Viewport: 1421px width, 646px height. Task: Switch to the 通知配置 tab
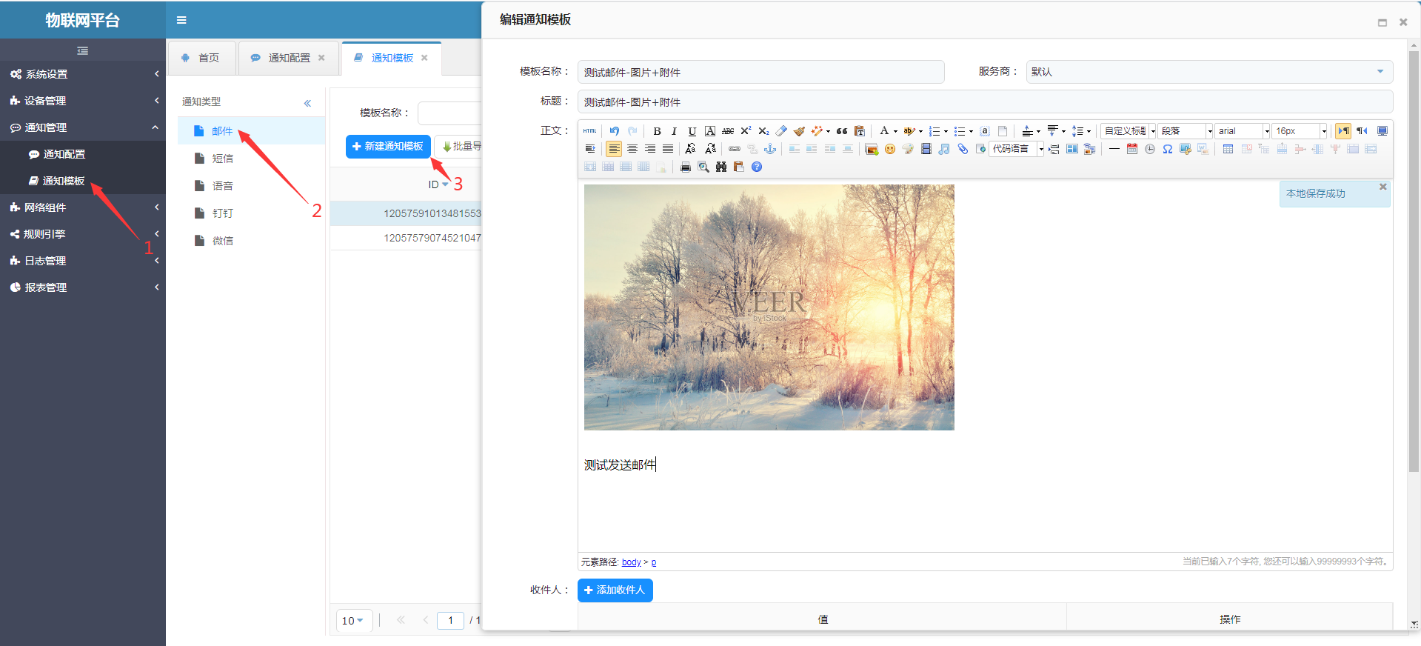coord(289,58)
